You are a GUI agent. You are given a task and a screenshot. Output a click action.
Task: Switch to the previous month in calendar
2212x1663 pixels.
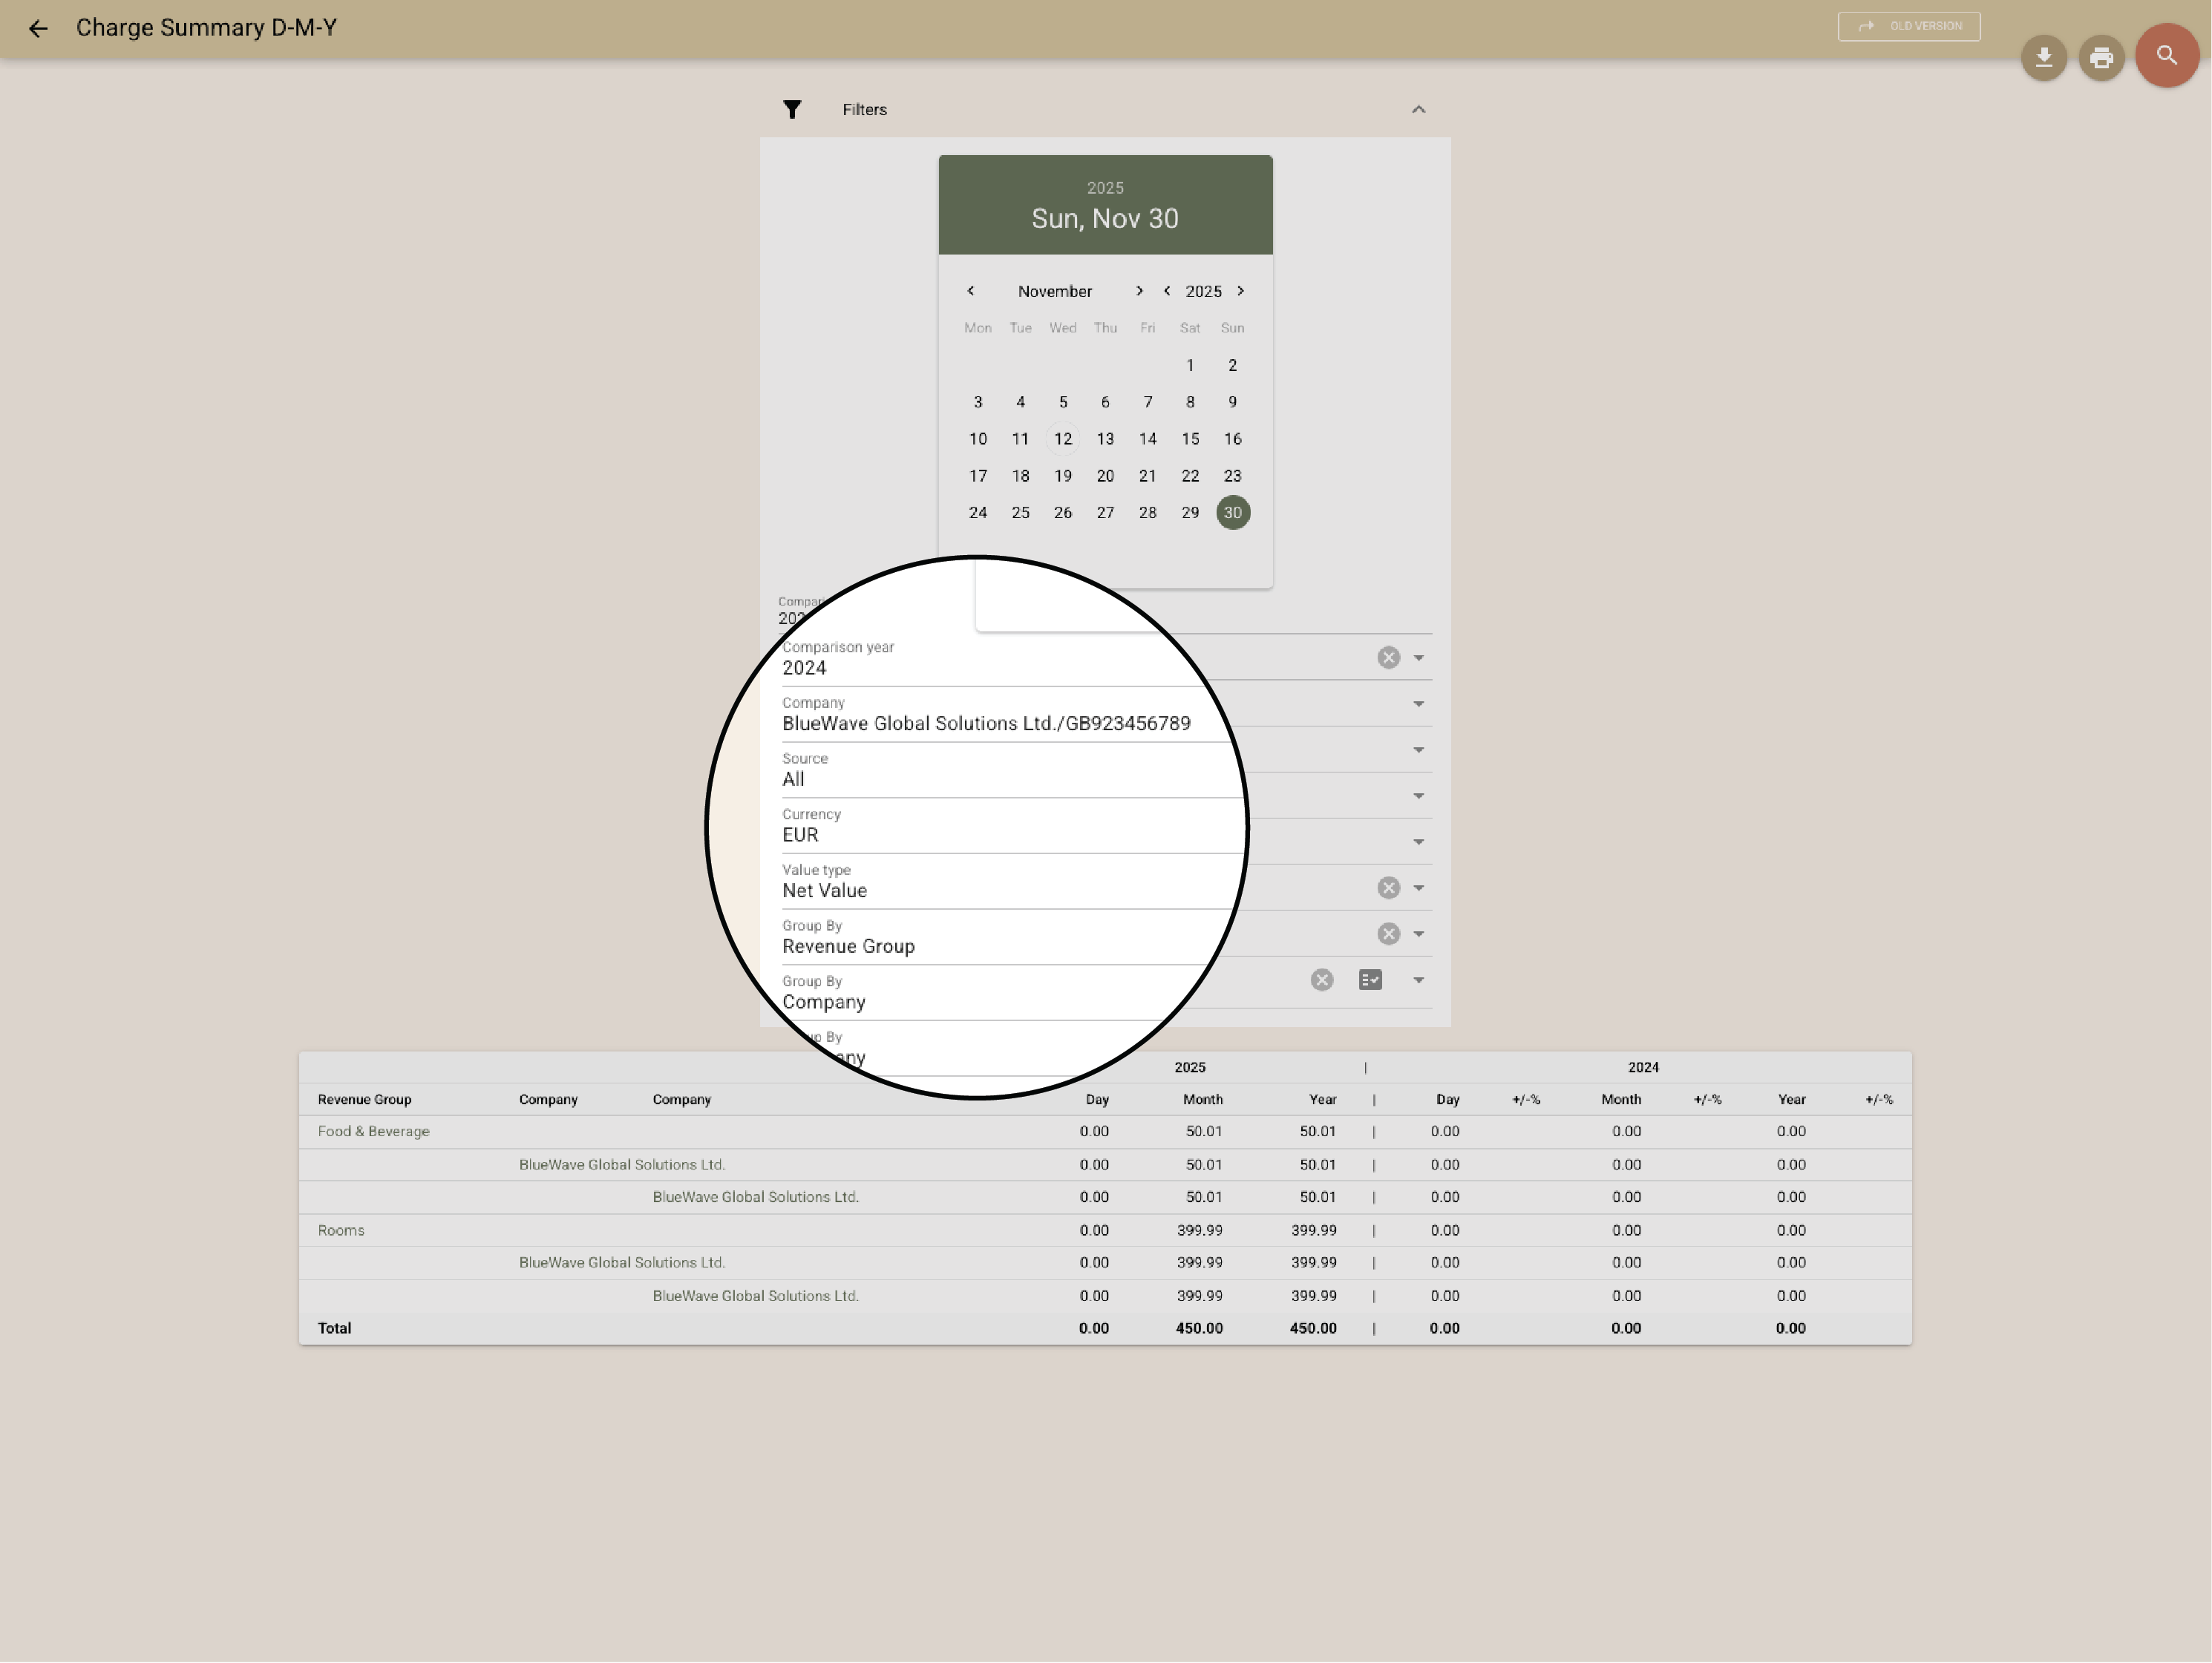[x=970, y=291]
